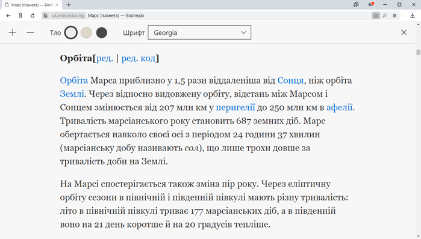Open a new tab with plus button

[69, 5]
